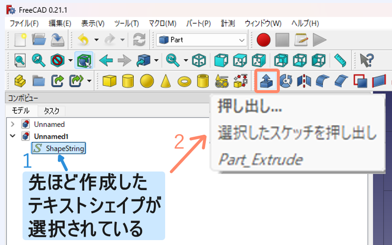Open the parametric primitives creator
Image resolution: width=392 pixels, height=245 pixels.
222,81
